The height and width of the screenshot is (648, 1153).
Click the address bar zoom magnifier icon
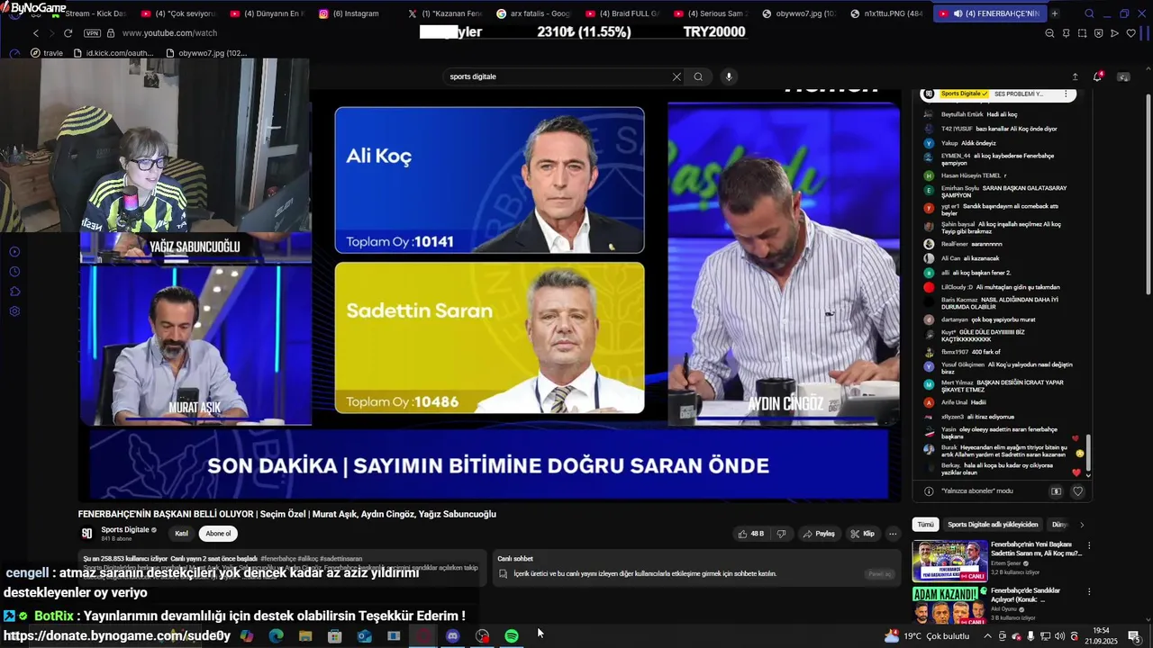[x=1049, y=33]
